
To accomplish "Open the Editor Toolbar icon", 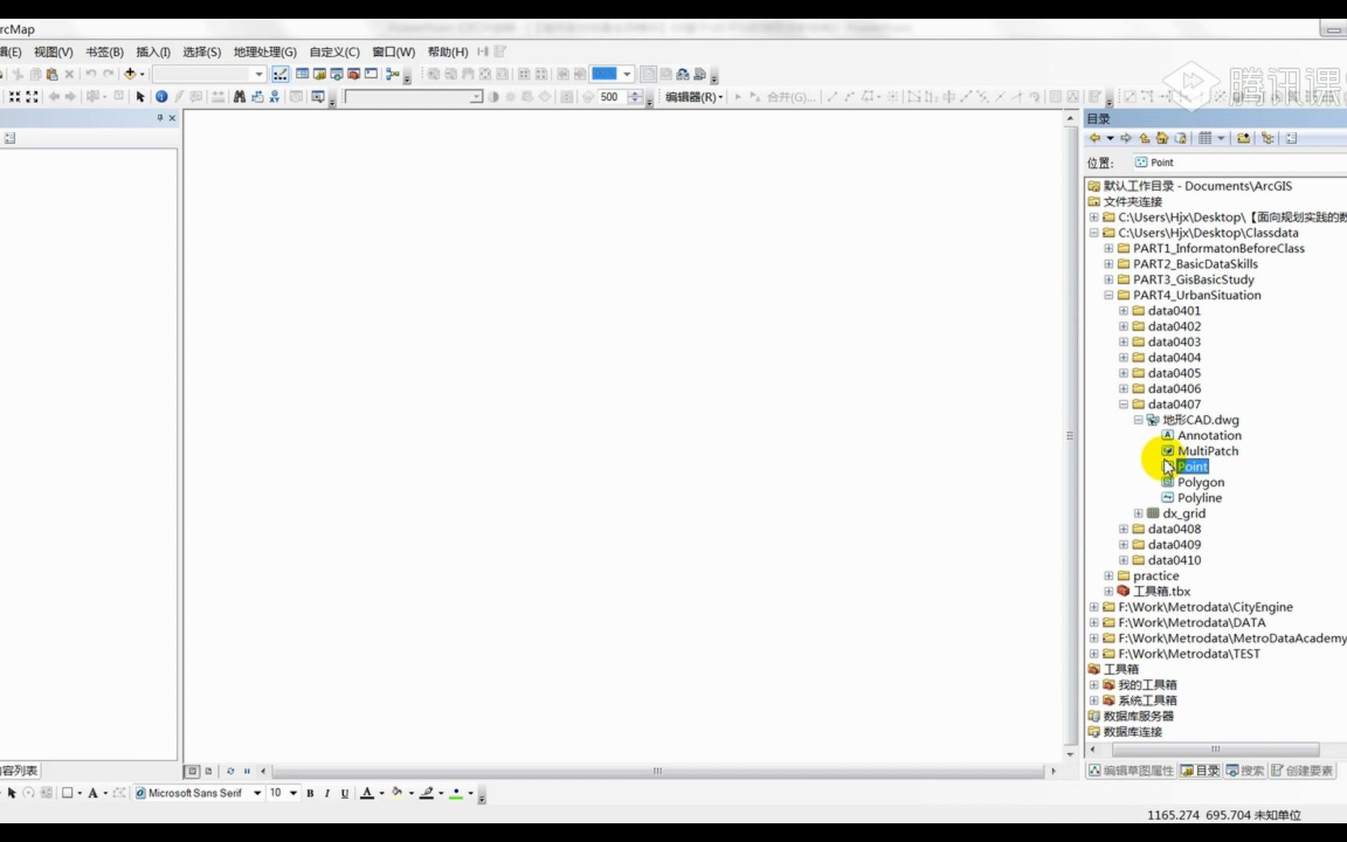I will pyautogui.click(x=280, y=74).
